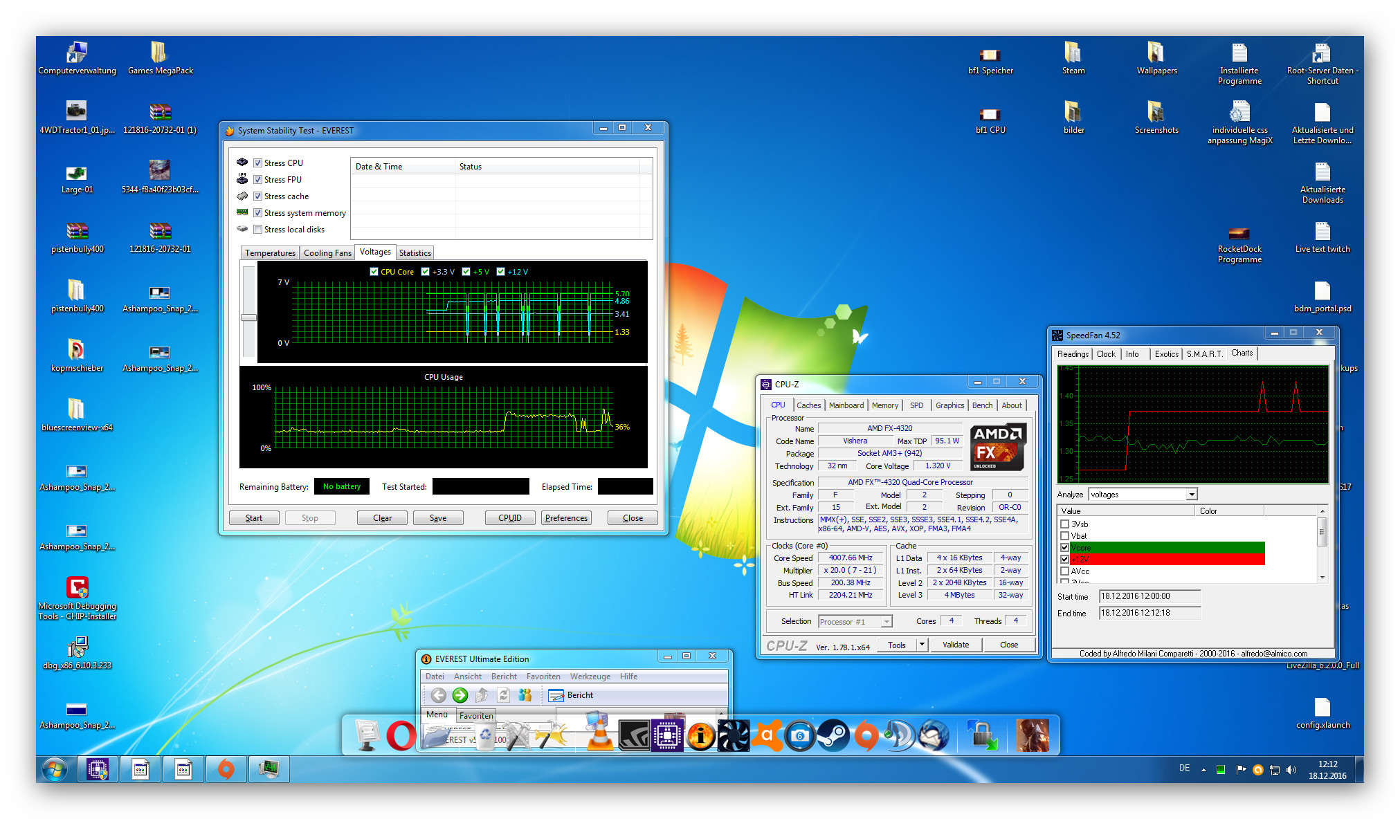Toggle the Stress FPU checkbox

257,180
